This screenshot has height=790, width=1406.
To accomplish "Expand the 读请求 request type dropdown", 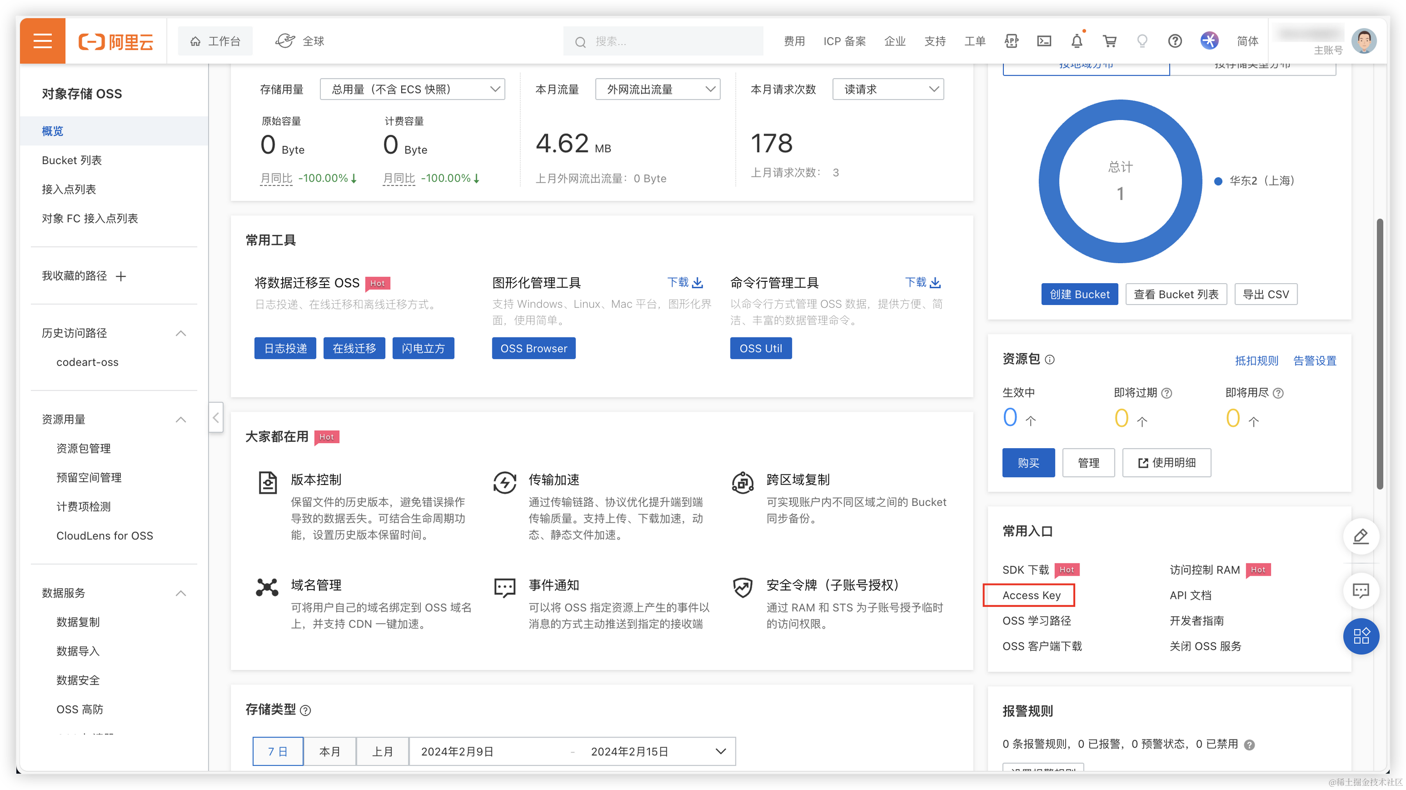I will tap(888, 89).
